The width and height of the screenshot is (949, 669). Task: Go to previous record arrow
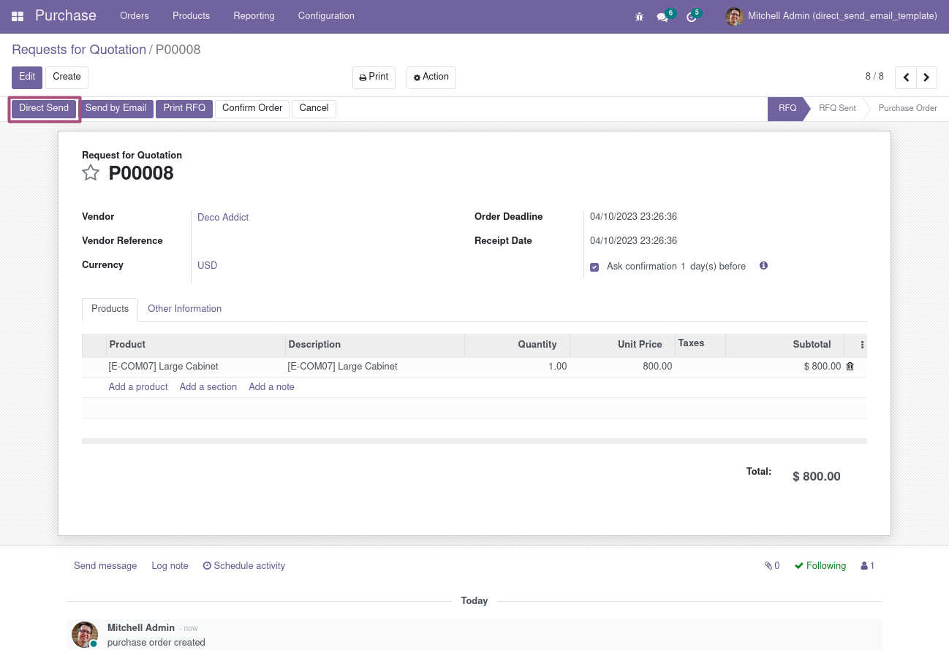906,77
